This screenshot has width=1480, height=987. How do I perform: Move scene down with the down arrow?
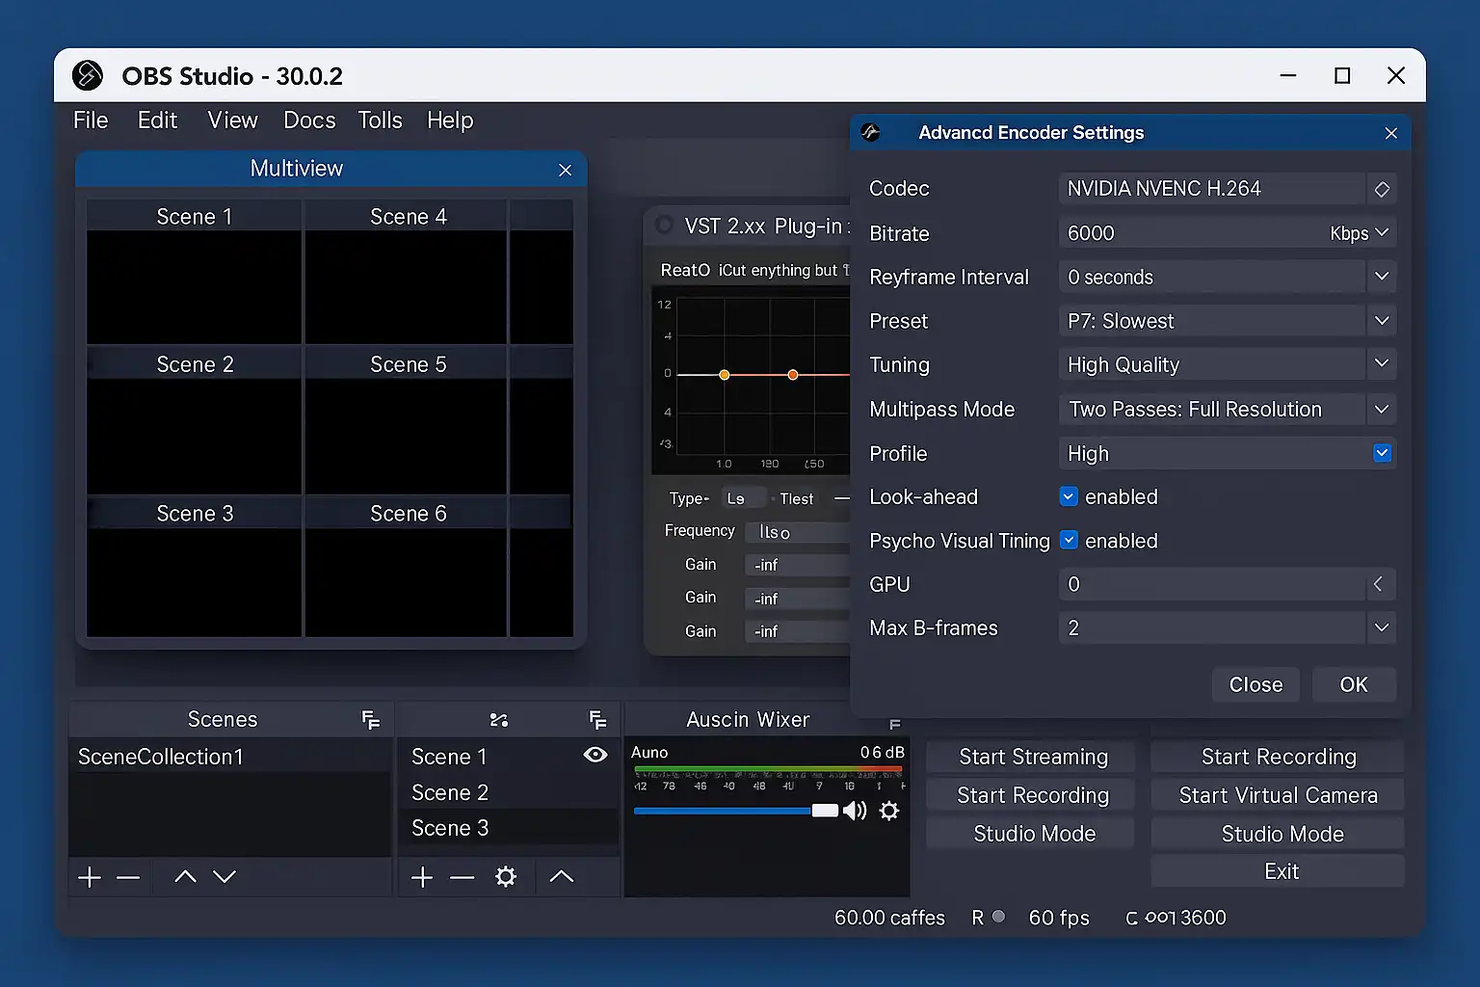(x=225, y=877)
